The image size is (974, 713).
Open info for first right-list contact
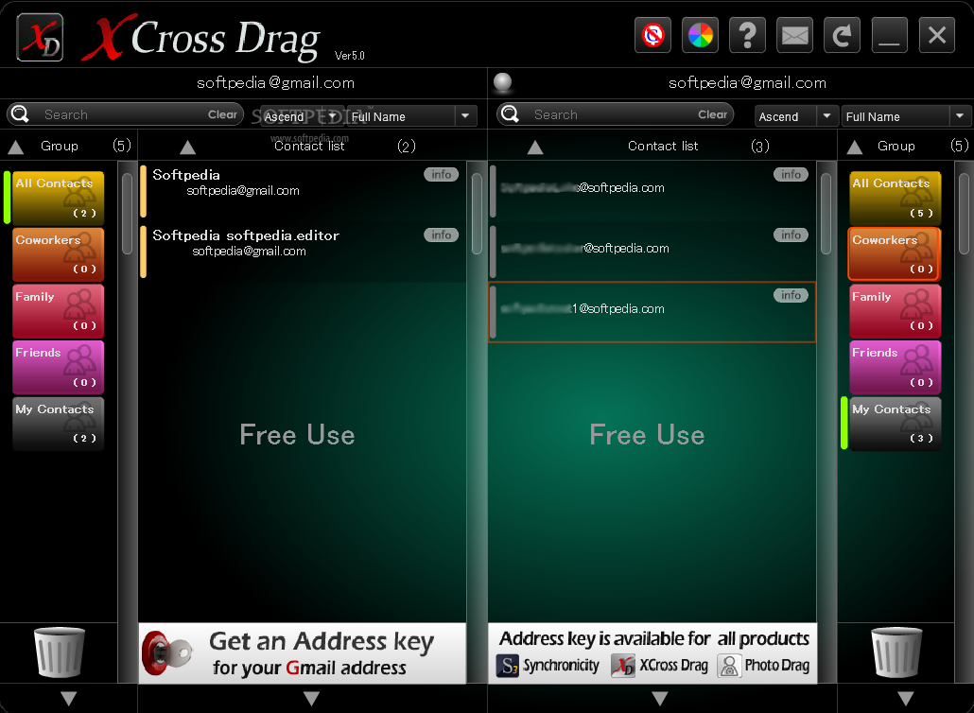coord(791,175)
